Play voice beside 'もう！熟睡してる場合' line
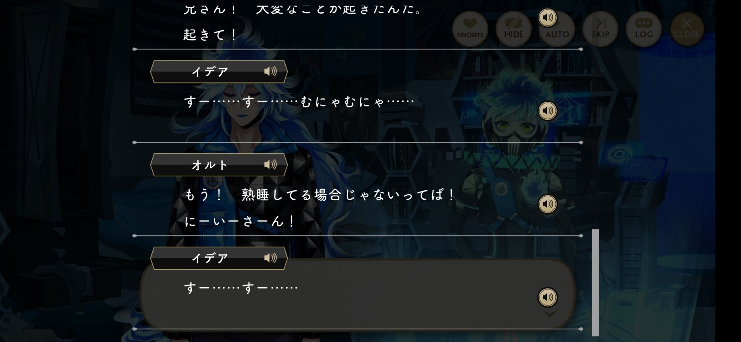Image resolution: width=741 pixels, height=342 pixels. coord(548,204)
